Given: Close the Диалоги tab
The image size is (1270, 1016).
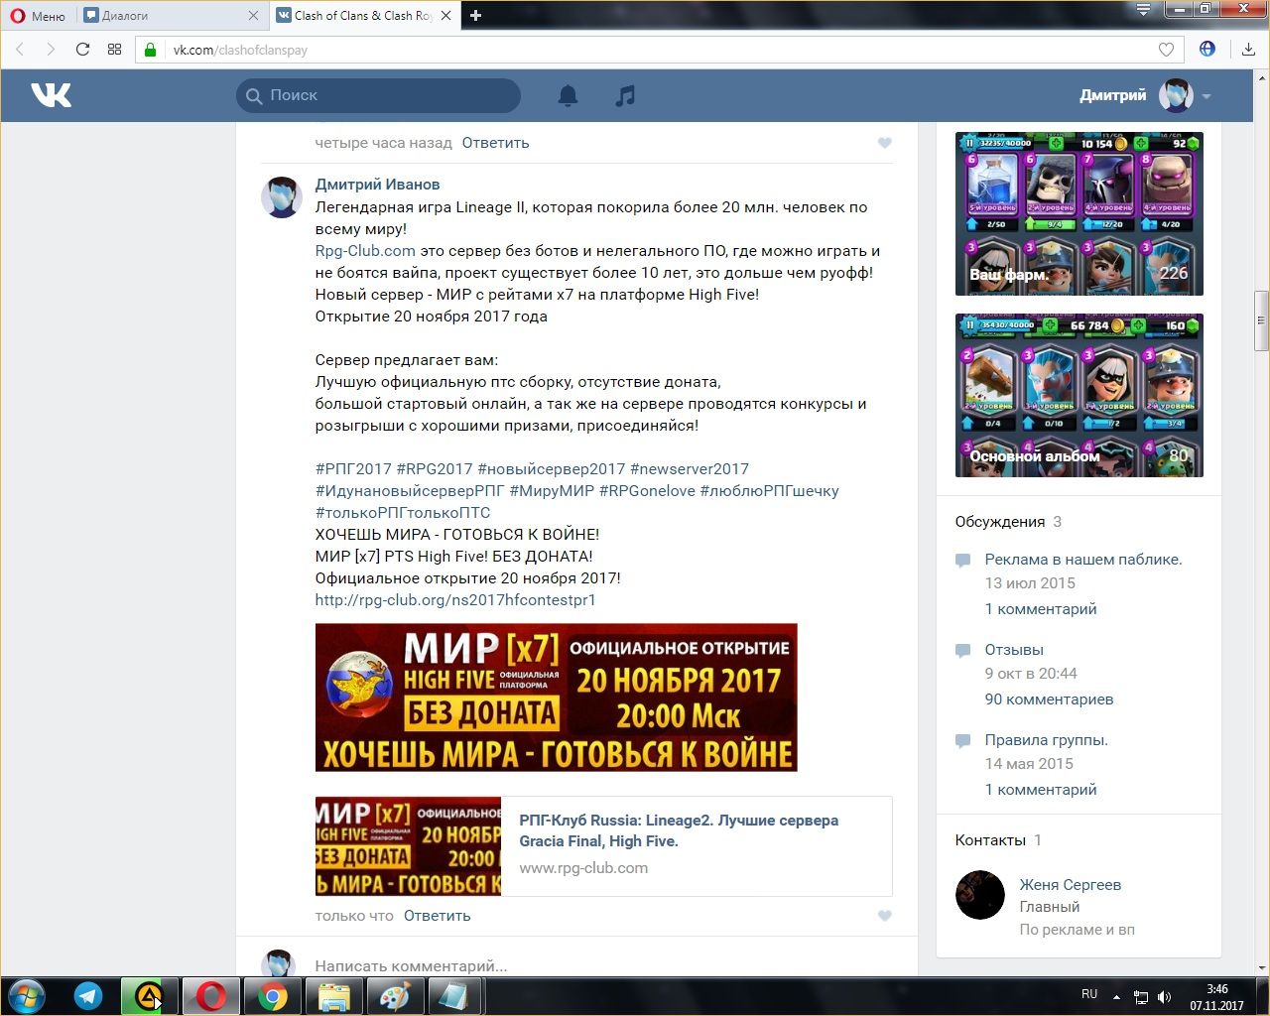Looking at the screenshot, I should pyautogui.click(x=253, y=16).
